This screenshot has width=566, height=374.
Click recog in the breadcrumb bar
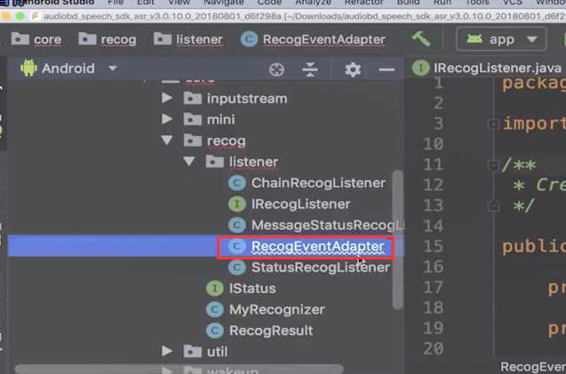point(118,40)
